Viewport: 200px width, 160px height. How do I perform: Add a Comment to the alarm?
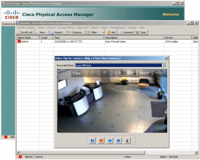pos(126,32)
